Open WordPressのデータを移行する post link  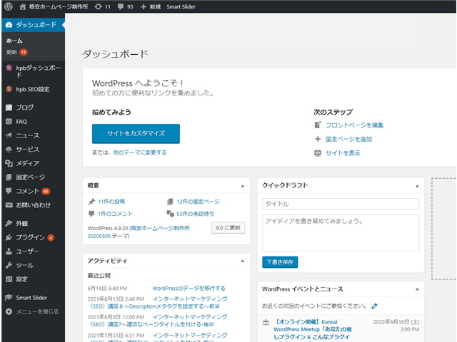[189, 288]
